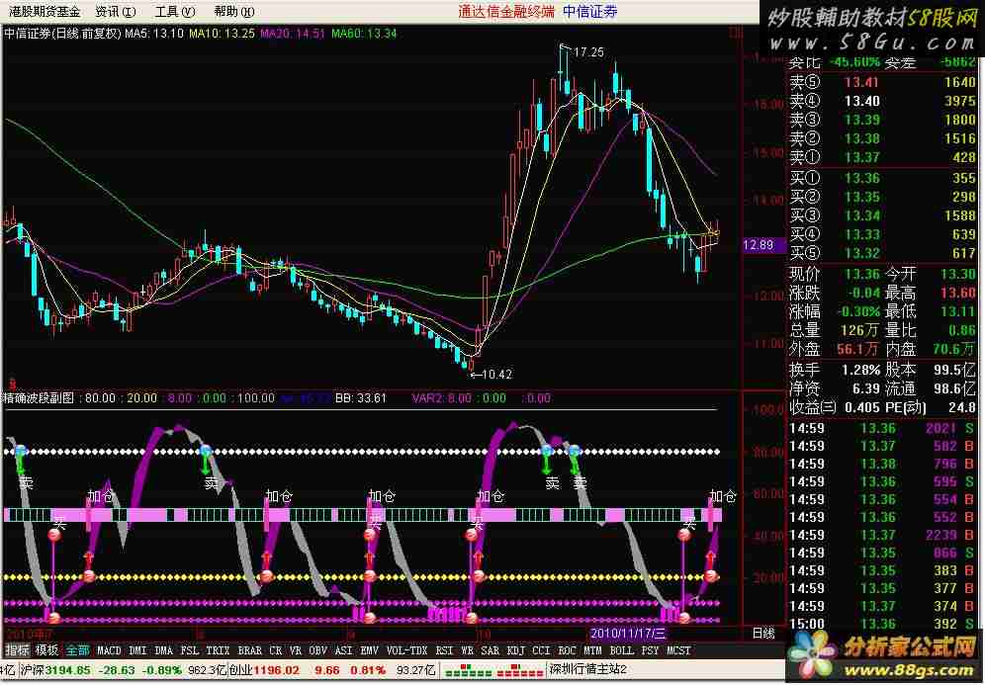Viewport: 985px width, 685px height.
Task: Click the 10.42 low price label
Action: coord(496,375)
